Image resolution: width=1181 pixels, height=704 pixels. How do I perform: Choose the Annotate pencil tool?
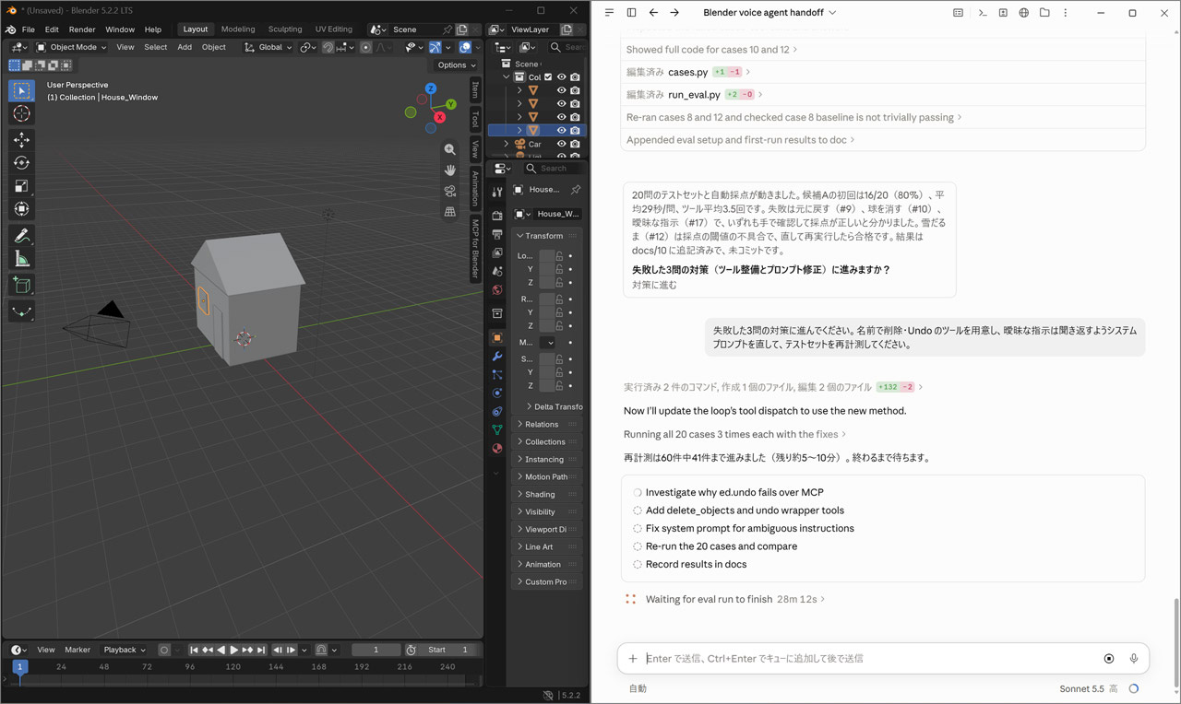[x=21, y=236]
